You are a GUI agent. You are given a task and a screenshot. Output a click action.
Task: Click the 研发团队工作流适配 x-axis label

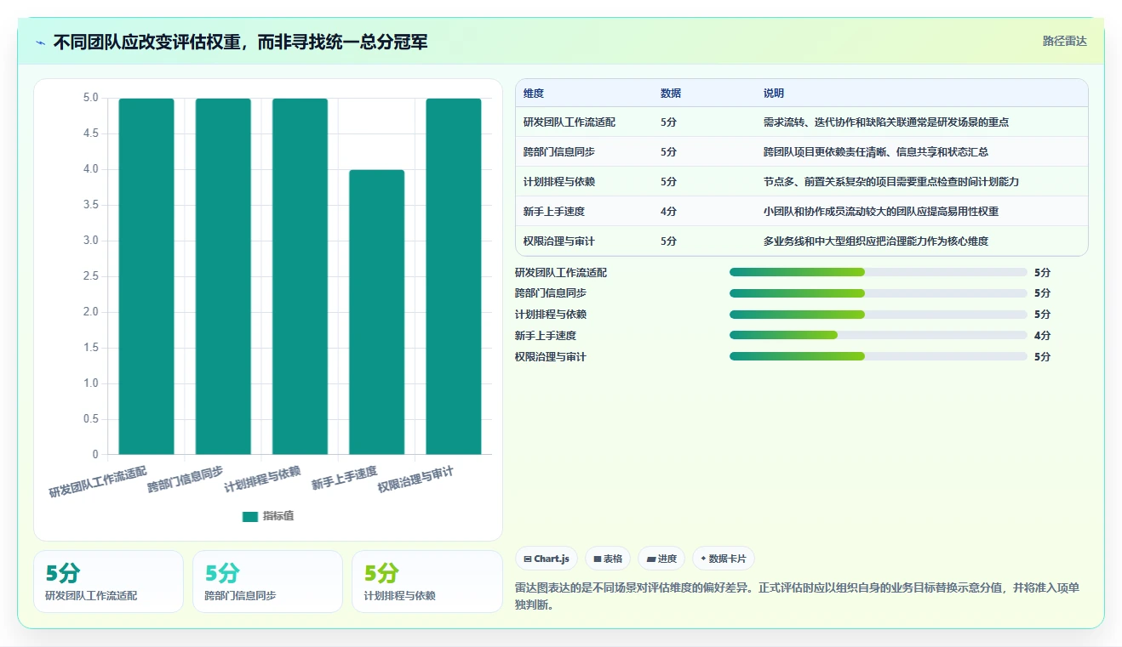(x=98, y=481)
